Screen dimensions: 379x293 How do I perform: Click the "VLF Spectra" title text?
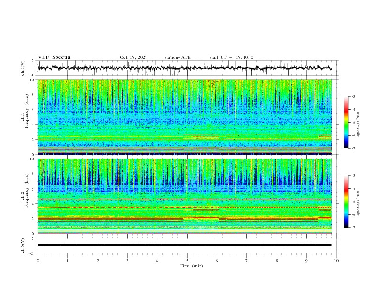[54, 57]
